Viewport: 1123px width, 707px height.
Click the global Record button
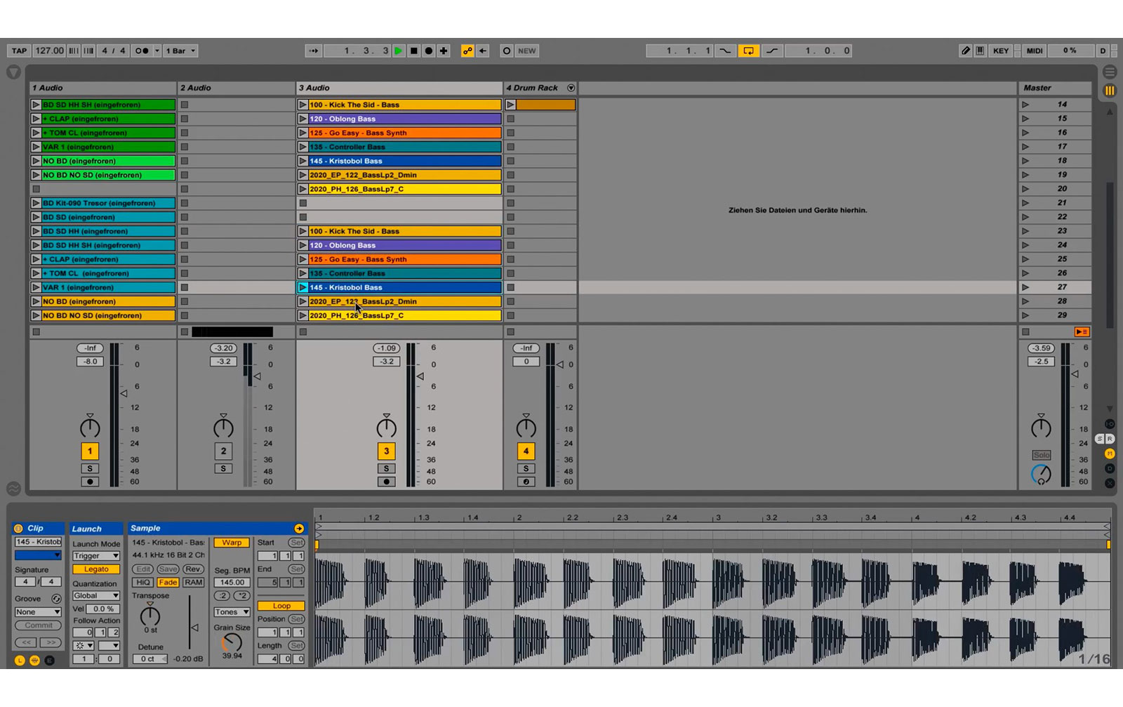429,51
